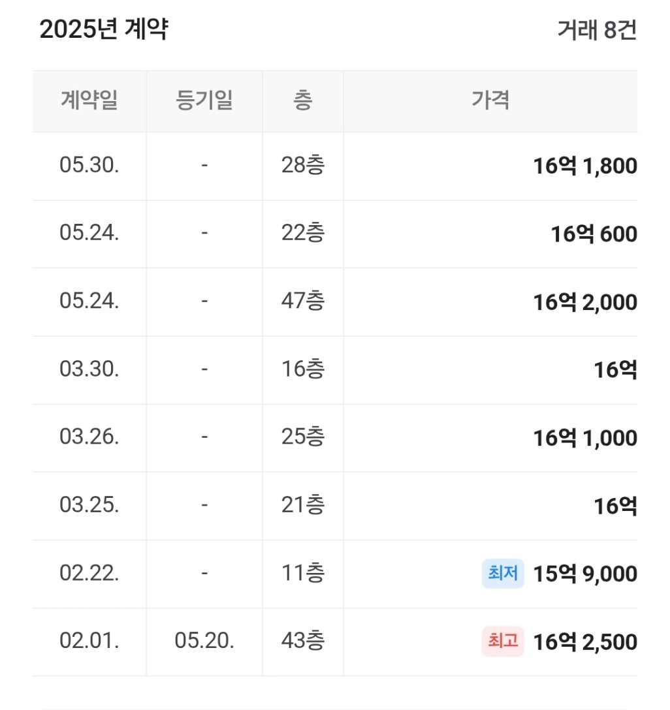Screen dimensions: 670x710
Task: Select the 16억 2,500 price
Action: pyautogui.click(x=585, y=641)
